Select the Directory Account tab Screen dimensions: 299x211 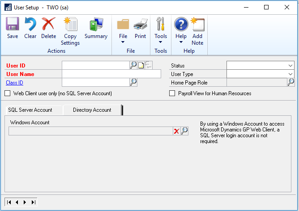[92, 110]
